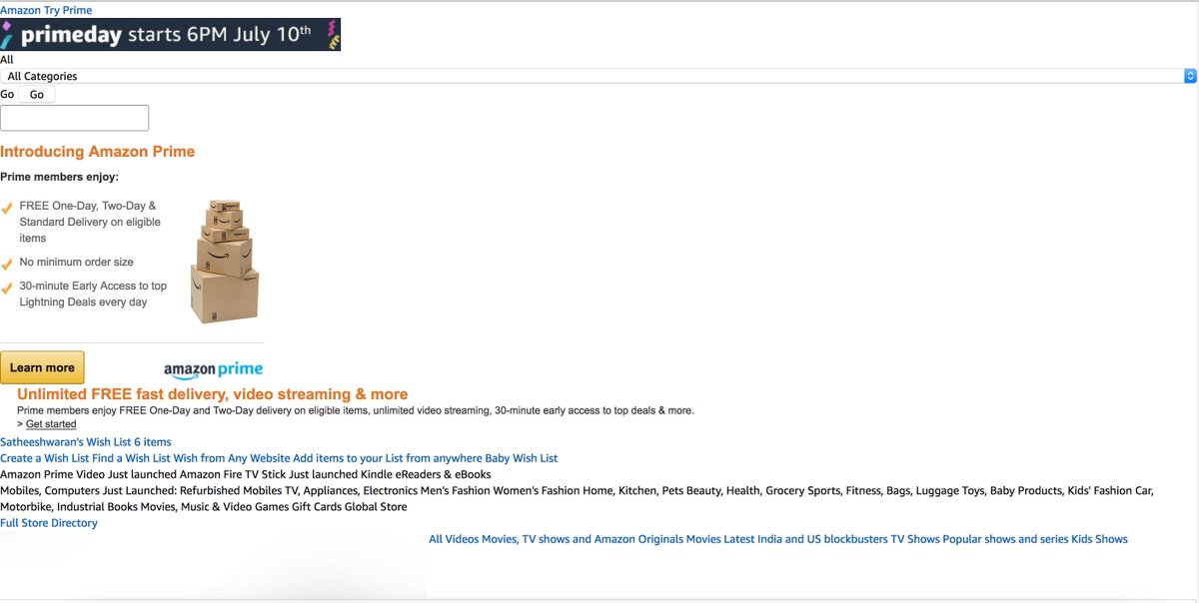Click Unlimited FREE fast delivery heading
The image size is (1199, 603).
pos(212,394)
